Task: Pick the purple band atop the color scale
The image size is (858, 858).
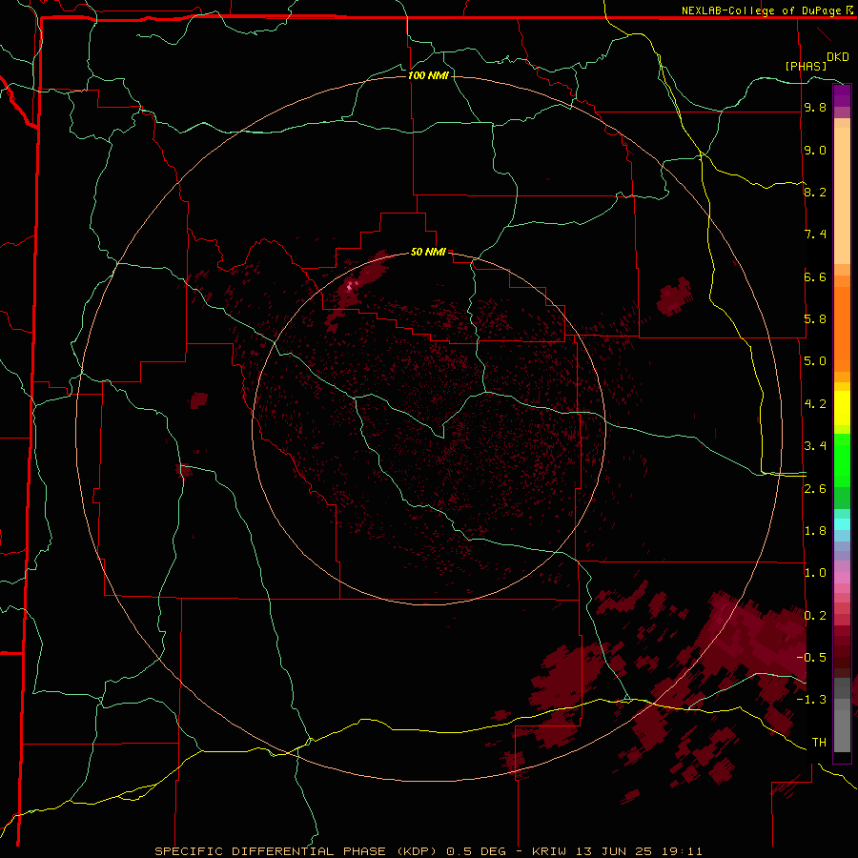Action: point(842,95)
